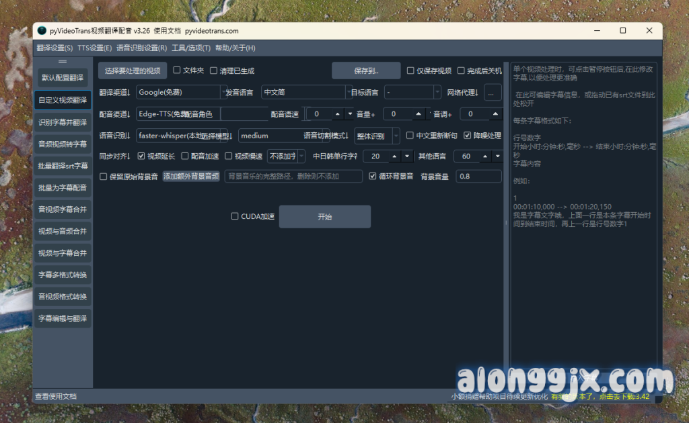Open the 翻译设置(S) menu
Image resolution: width=689 pixels, height=423 pixels.
[55, 48]
